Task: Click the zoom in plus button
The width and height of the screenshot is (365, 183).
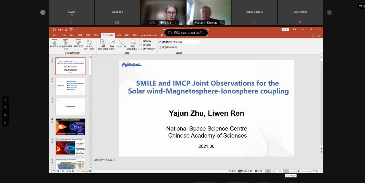Action: coord(311,171)
